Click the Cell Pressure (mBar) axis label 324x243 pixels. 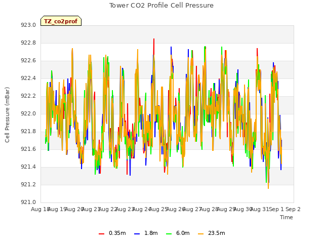click(7, 115)
